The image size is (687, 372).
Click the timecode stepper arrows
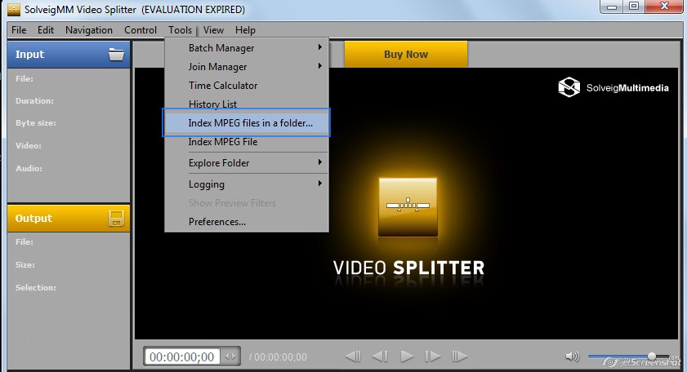pyautogui.click(x=230, y=356)
